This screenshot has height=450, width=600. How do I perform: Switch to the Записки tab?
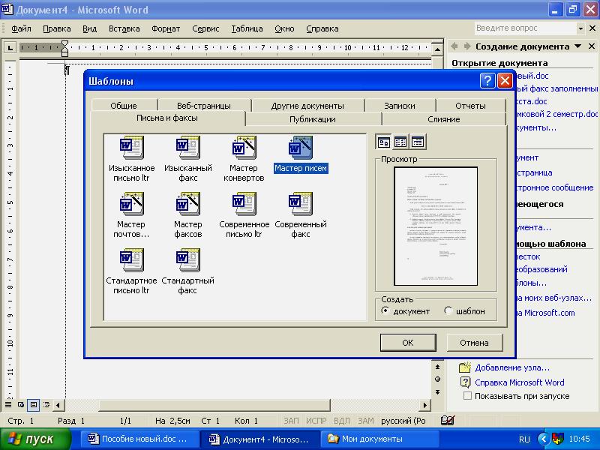(x=400, y=105)
